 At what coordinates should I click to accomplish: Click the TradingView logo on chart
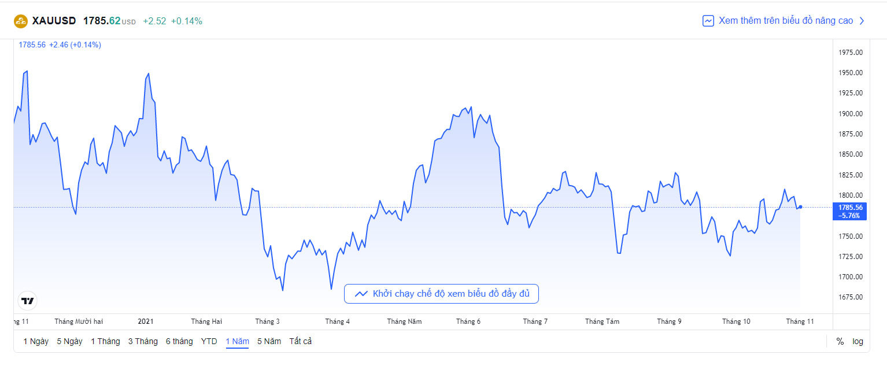coord(27,301)
